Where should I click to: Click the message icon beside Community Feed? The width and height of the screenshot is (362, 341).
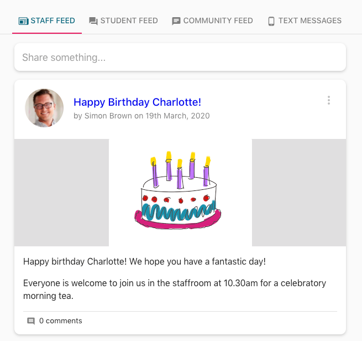point(176,21)
